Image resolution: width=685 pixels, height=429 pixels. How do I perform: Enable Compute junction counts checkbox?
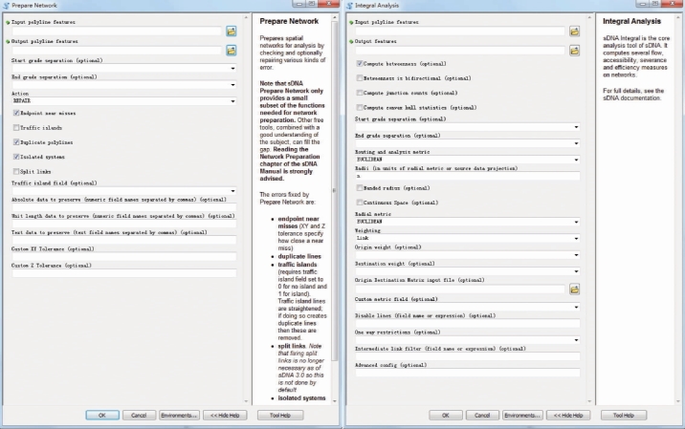(x=360, y=93)
